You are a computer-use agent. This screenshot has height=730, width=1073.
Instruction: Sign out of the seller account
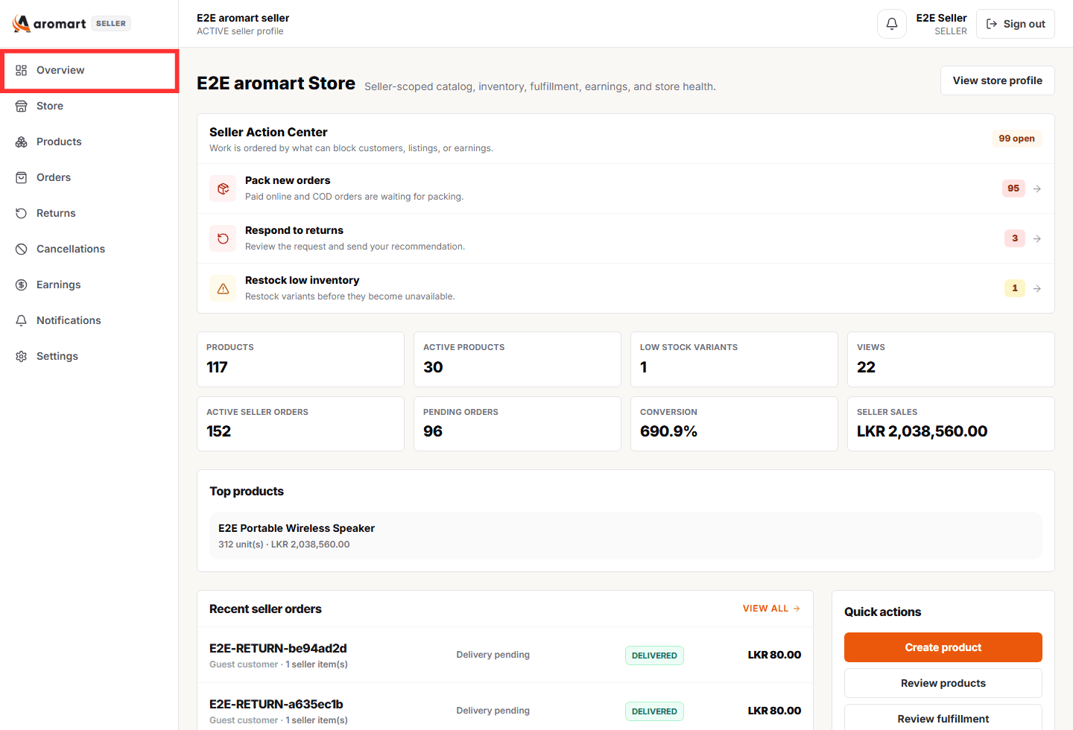[x=1015, y=24]
